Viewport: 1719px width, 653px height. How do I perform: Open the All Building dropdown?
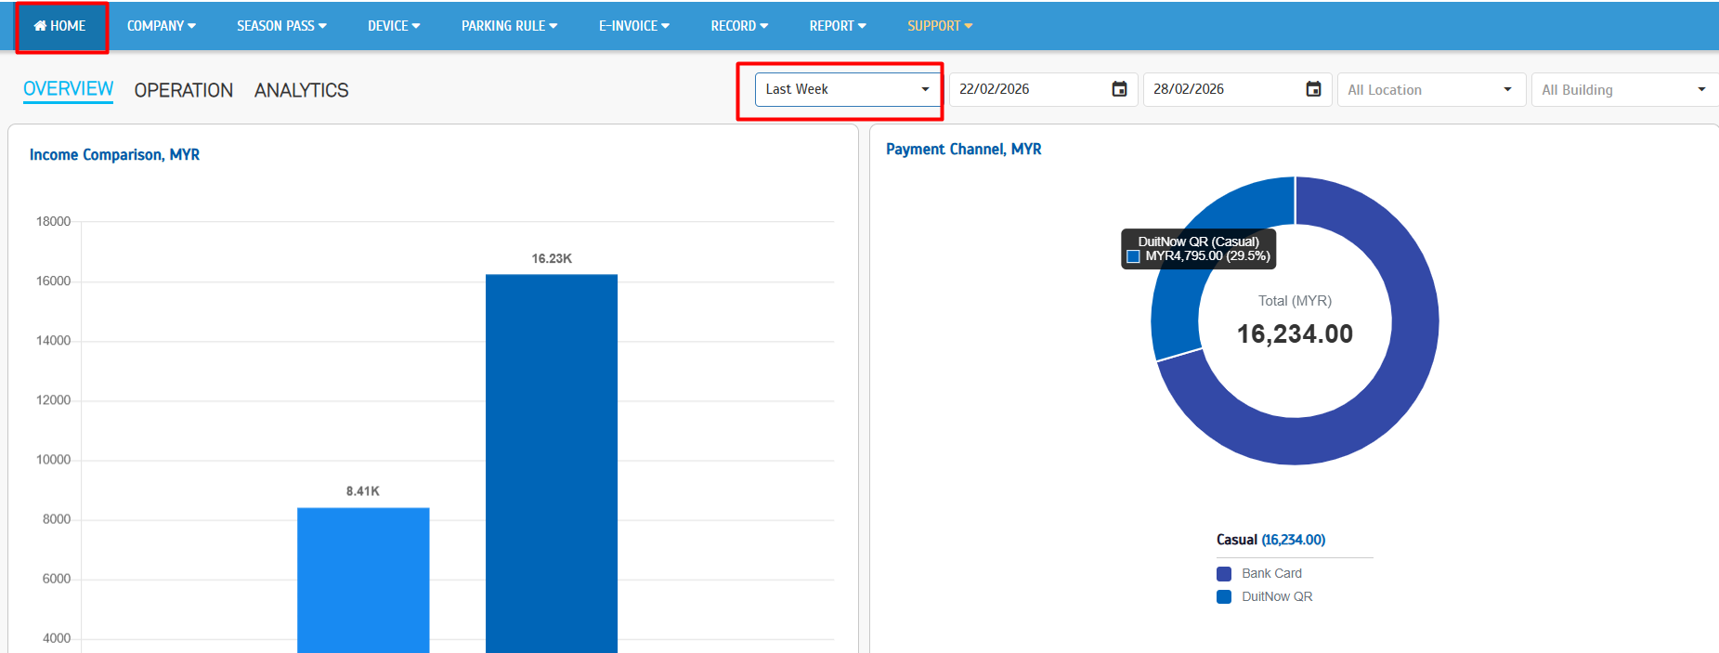point(1623,90)
